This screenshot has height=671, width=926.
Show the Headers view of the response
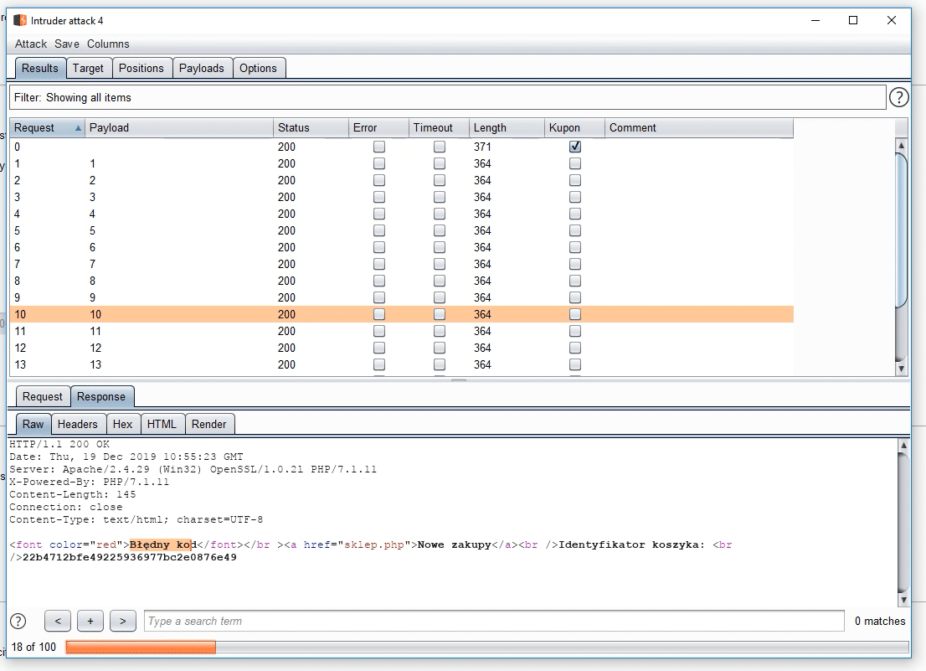pyautogui.click(x=77, y=424)
